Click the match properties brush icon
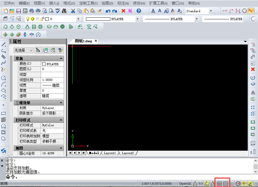 coord(99,11)
